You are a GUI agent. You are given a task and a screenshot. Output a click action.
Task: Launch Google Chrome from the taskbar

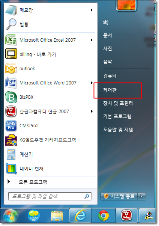click(103, 216)
